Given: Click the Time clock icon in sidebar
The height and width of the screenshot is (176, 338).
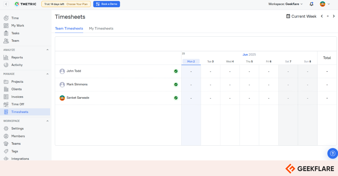Looking at the screenshot, I should tap(6, 18).
